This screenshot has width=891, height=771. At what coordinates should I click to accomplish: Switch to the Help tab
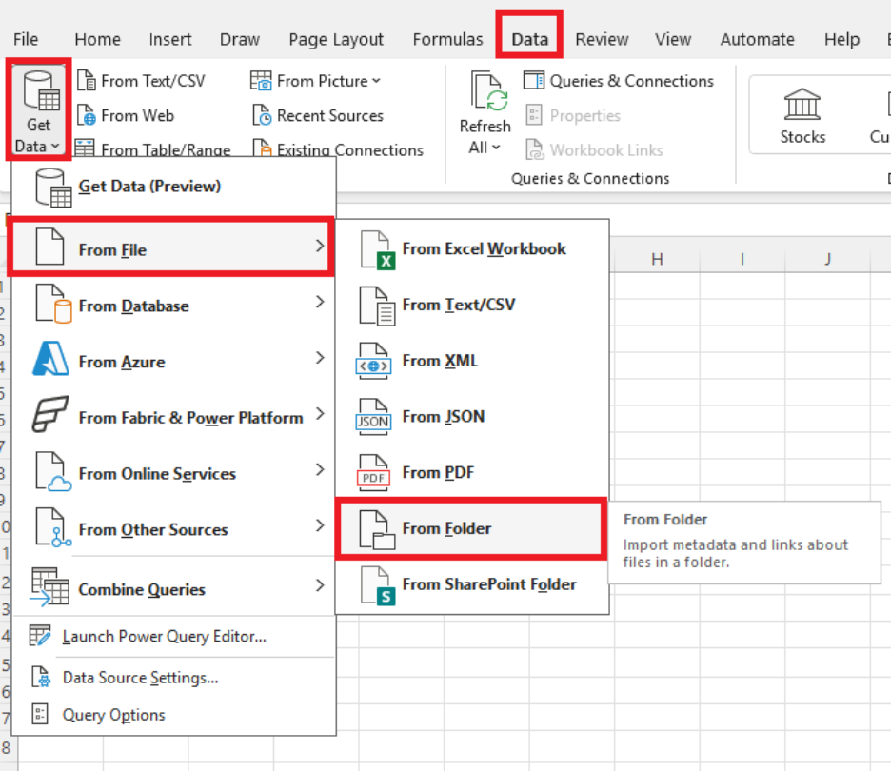tap(841, 39)
